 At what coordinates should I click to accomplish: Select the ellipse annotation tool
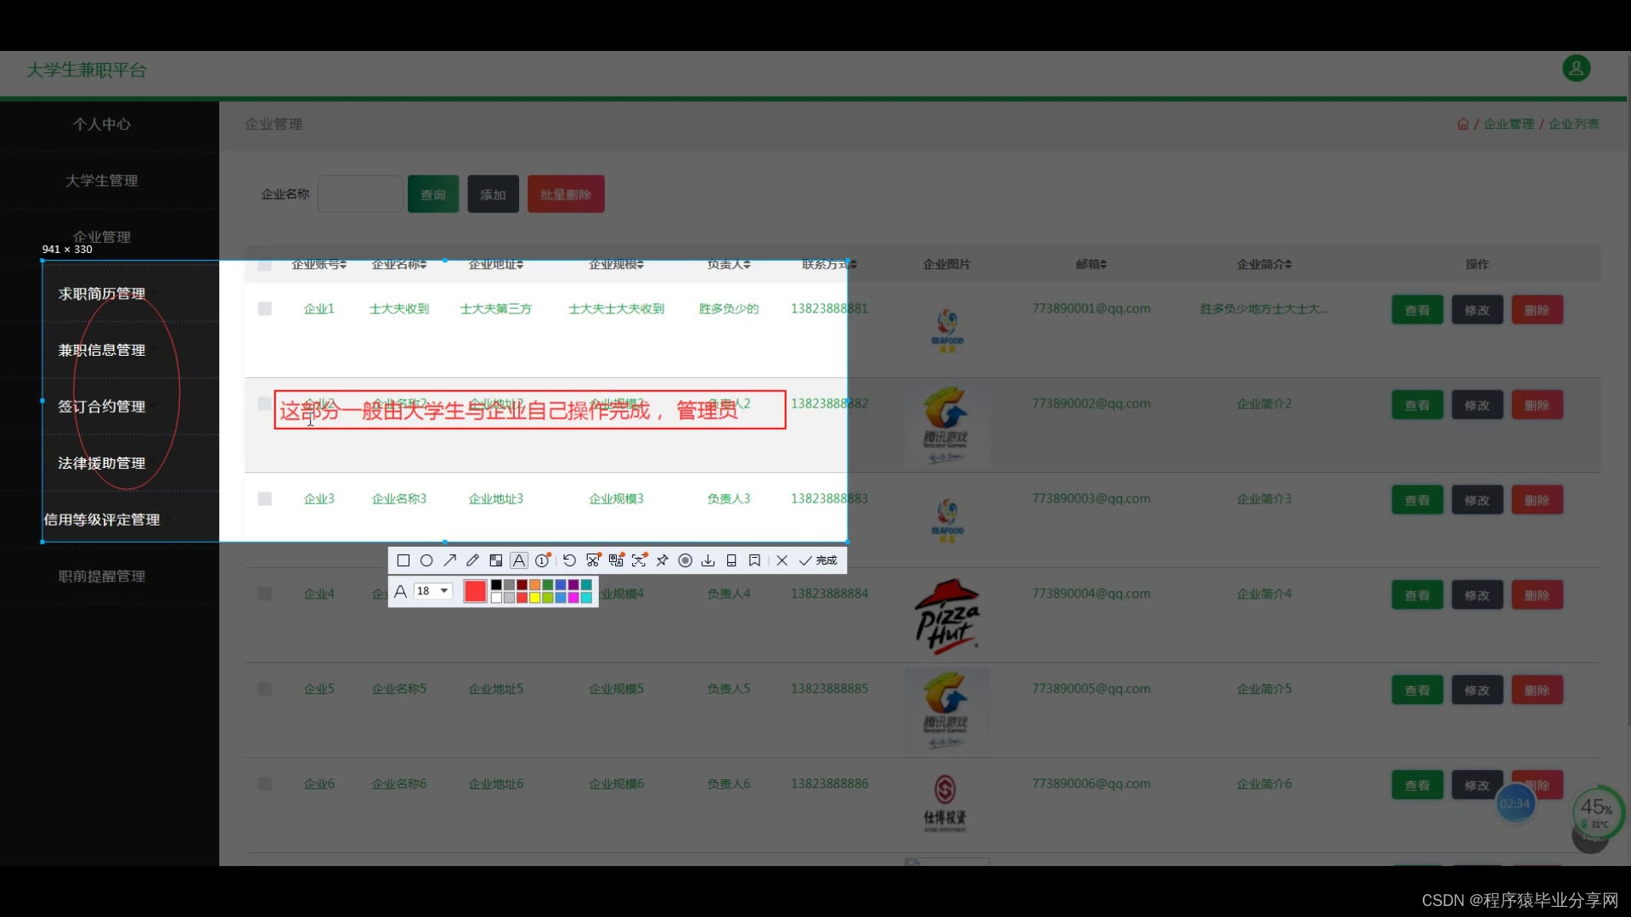[x=426, y=560]
